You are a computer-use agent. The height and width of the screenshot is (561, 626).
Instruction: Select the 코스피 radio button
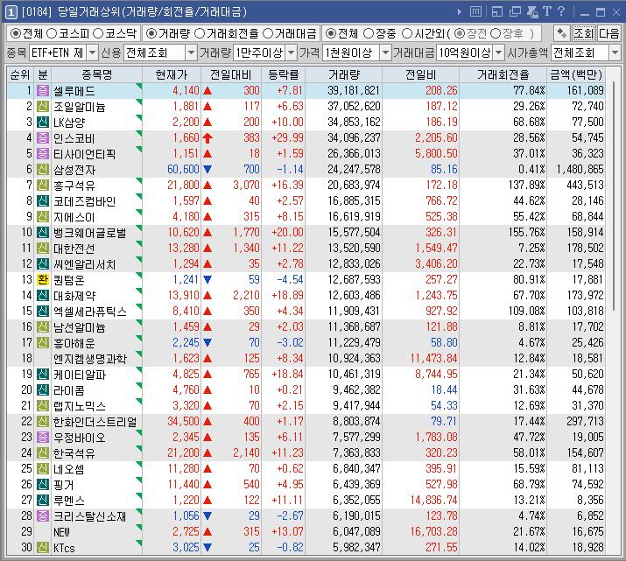click(x=52, y=33)
